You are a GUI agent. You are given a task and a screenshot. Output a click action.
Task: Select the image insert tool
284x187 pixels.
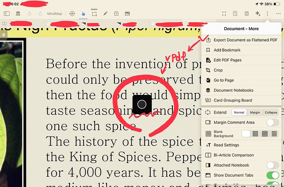point(127,14)
